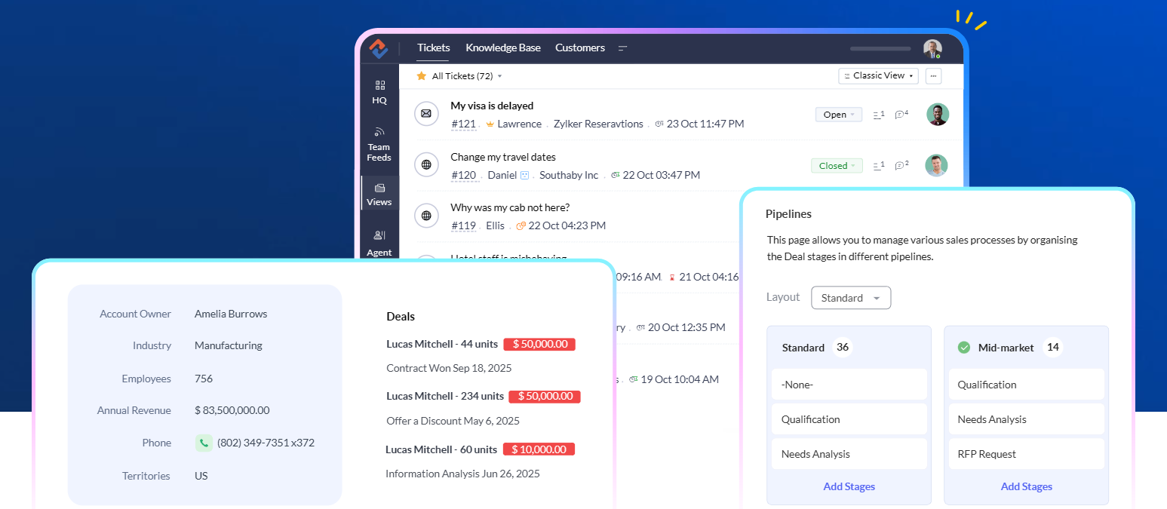Click the Amelia Burrows account owner value
1167x509 pixels.
pos(231,314)
